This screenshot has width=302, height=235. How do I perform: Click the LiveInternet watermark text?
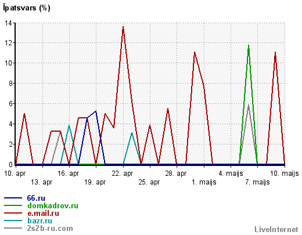pyautogui.click(x=276, y=229)
